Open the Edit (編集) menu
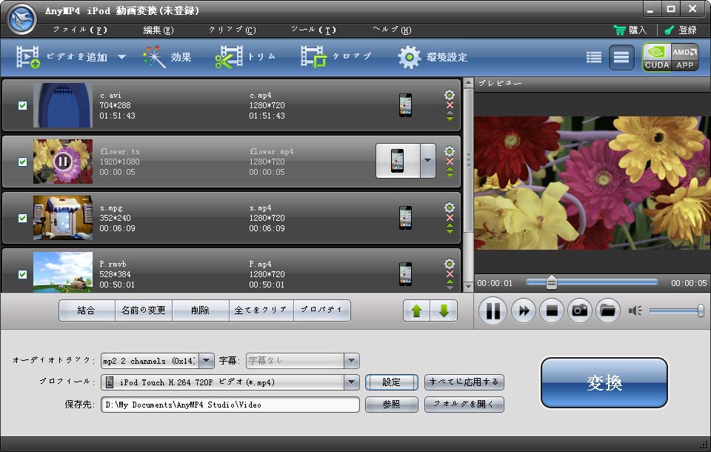This screenshot has height=452, width=711. 158,30
